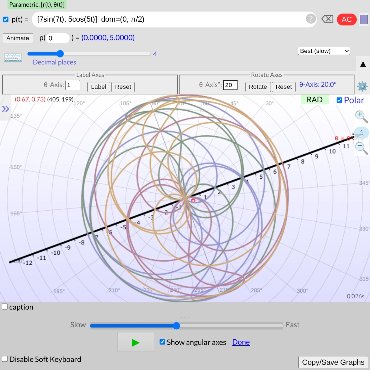Pick the purple graph color swatch

coord(364,19)
